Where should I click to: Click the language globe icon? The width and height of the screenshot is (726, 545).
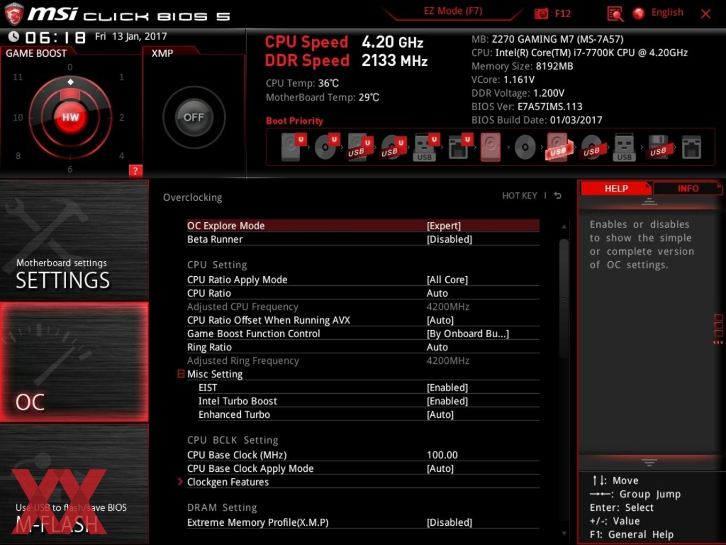(638, 13)
